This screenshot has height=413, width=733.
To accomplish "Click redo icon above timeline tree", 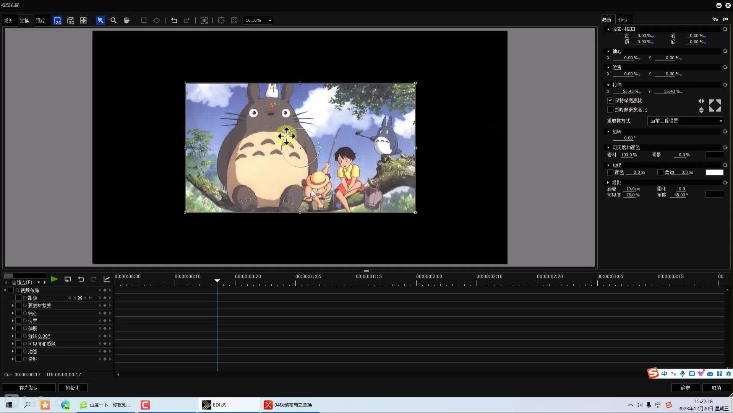I will click(x=93, y=279).
